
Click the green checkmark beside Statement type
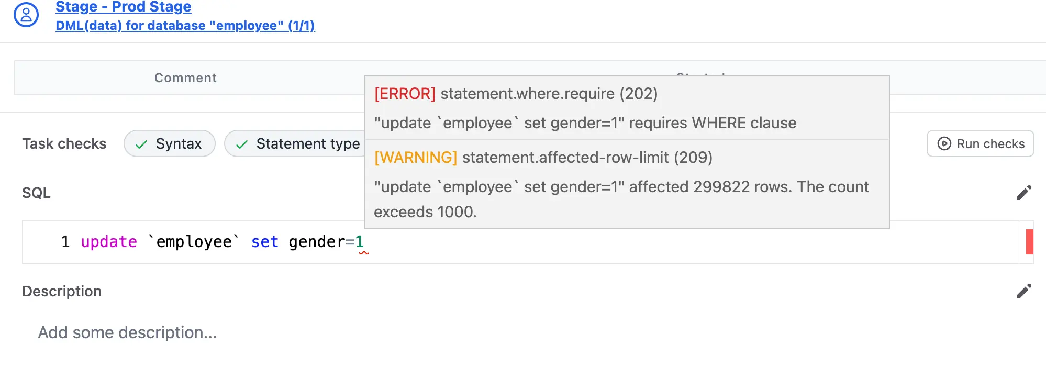click(242, 144)
